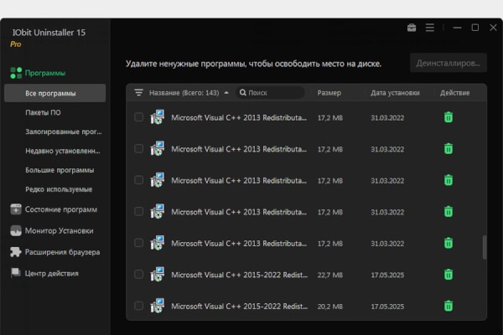The width and height of the screenshot is (503, 335).
Task: Open Состояние программ via its icon
Action: click(16, 209)
